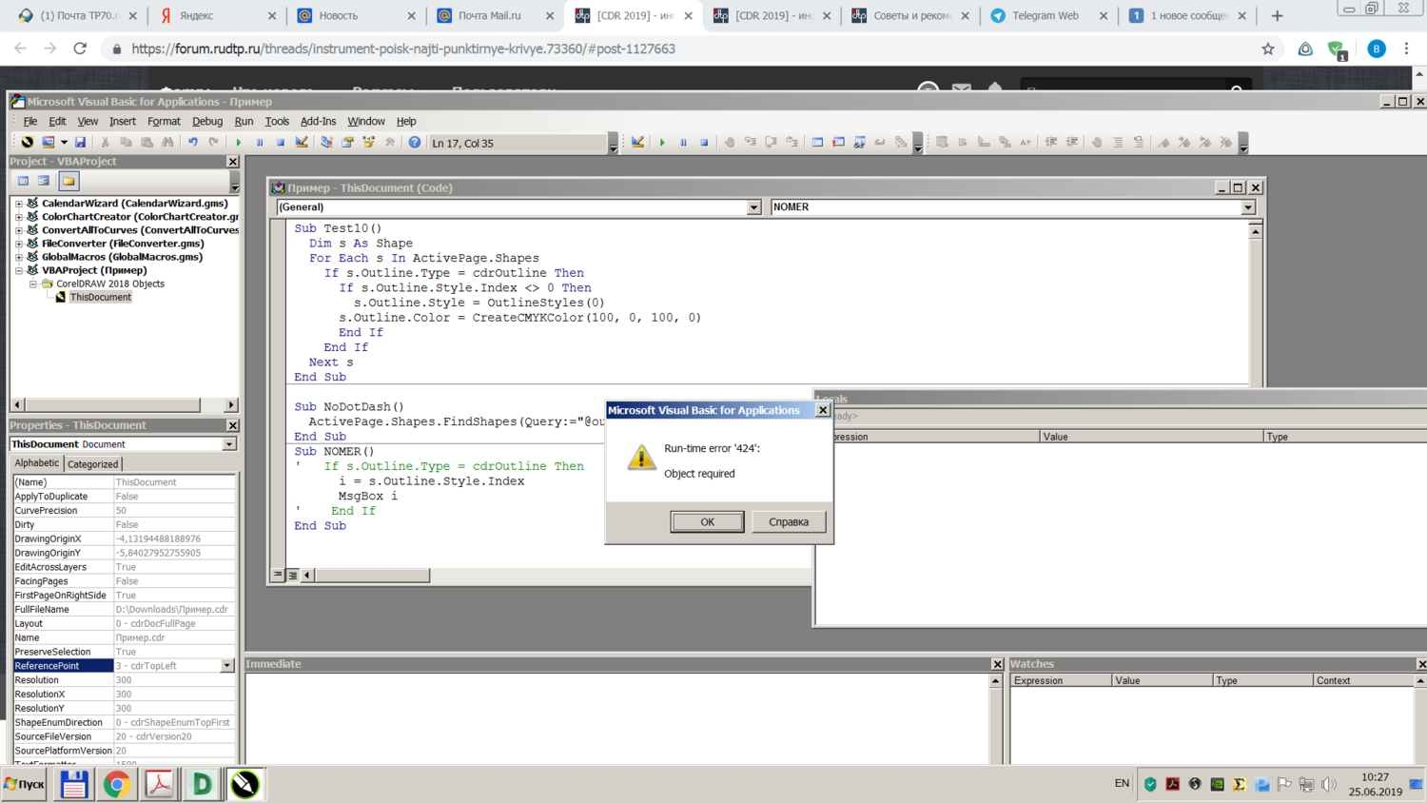The image size is (1427, 803).
Task: Save the project with the floppy disk icon
Action: [x=80, y=143]
